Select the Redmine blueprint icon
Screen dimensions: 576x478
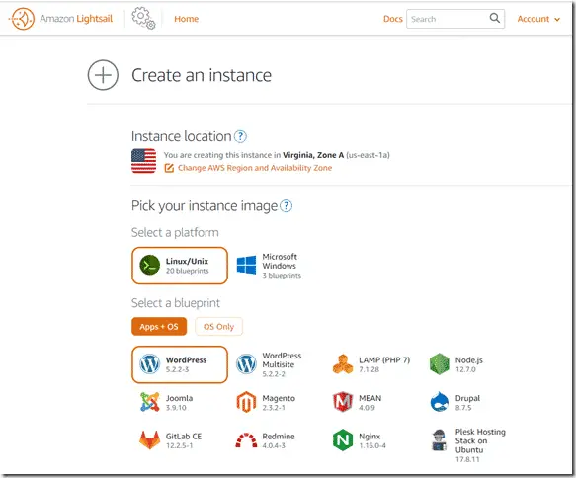pos(246,440)
